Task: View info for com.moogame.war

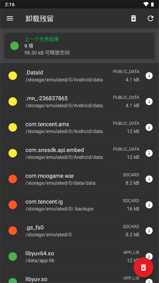Action: (149, 179)
